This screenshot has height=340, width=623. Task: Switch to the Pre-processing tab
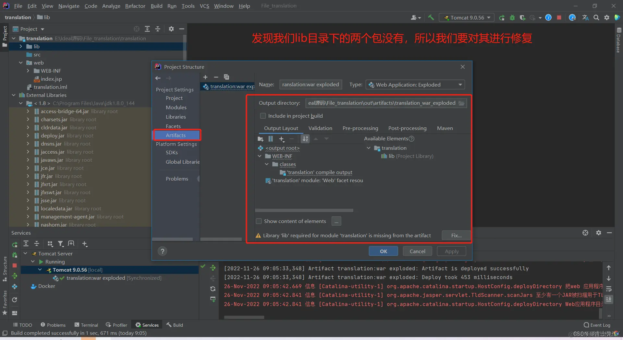click(x=360, y=128)
